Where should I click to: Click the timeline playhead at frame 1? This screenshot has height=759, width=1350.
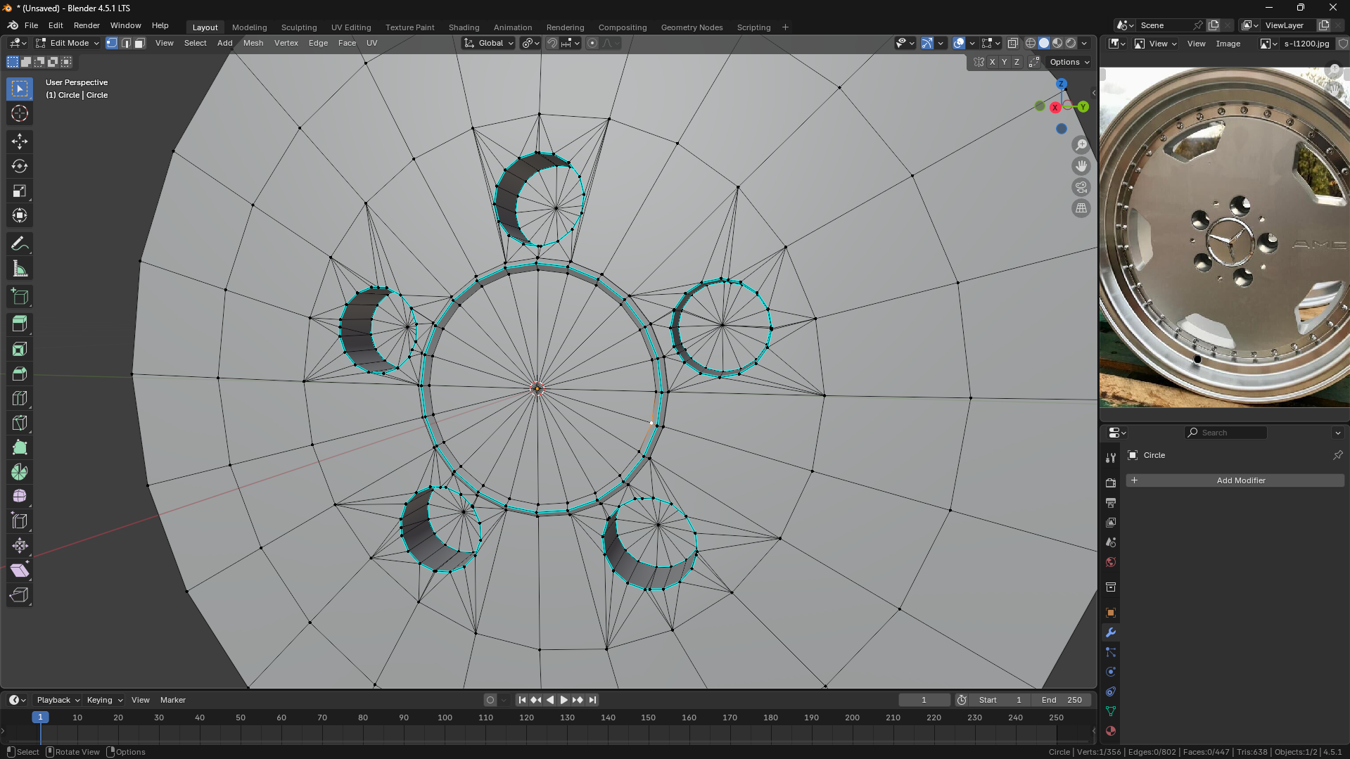coord(40,717)
